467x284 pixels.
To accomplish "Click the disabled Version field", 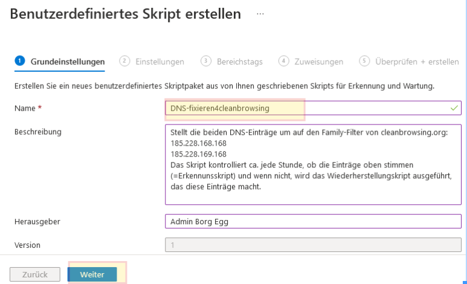I will pyautogui.click(x=312, y=245).
